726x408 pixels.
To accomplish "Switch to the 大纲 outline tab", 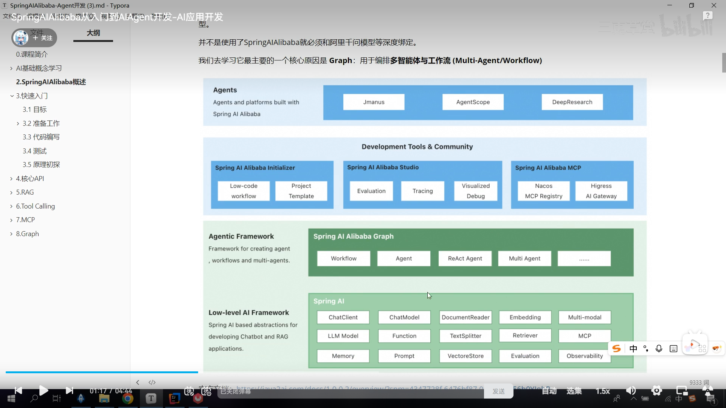I will [93, 33].
